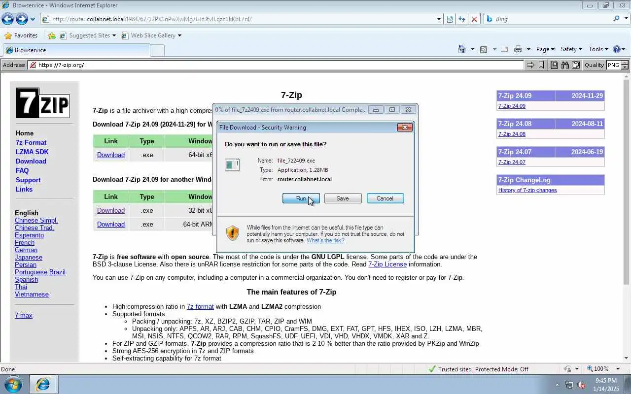
Task: Open the 7-Zip License link
Action: pyautogui.click(x=387, y=264)
